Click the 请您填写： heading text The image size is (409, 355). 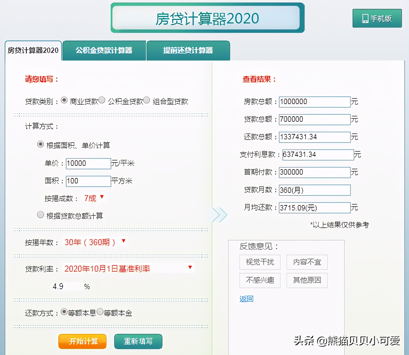tap(41, 79)
